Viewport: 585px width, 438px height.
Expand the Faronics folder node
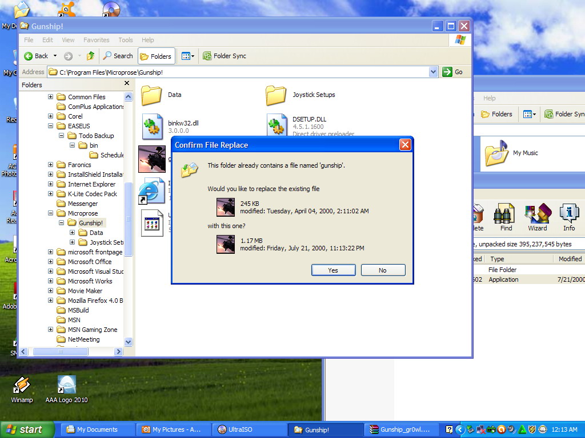(x=50, y=165)
